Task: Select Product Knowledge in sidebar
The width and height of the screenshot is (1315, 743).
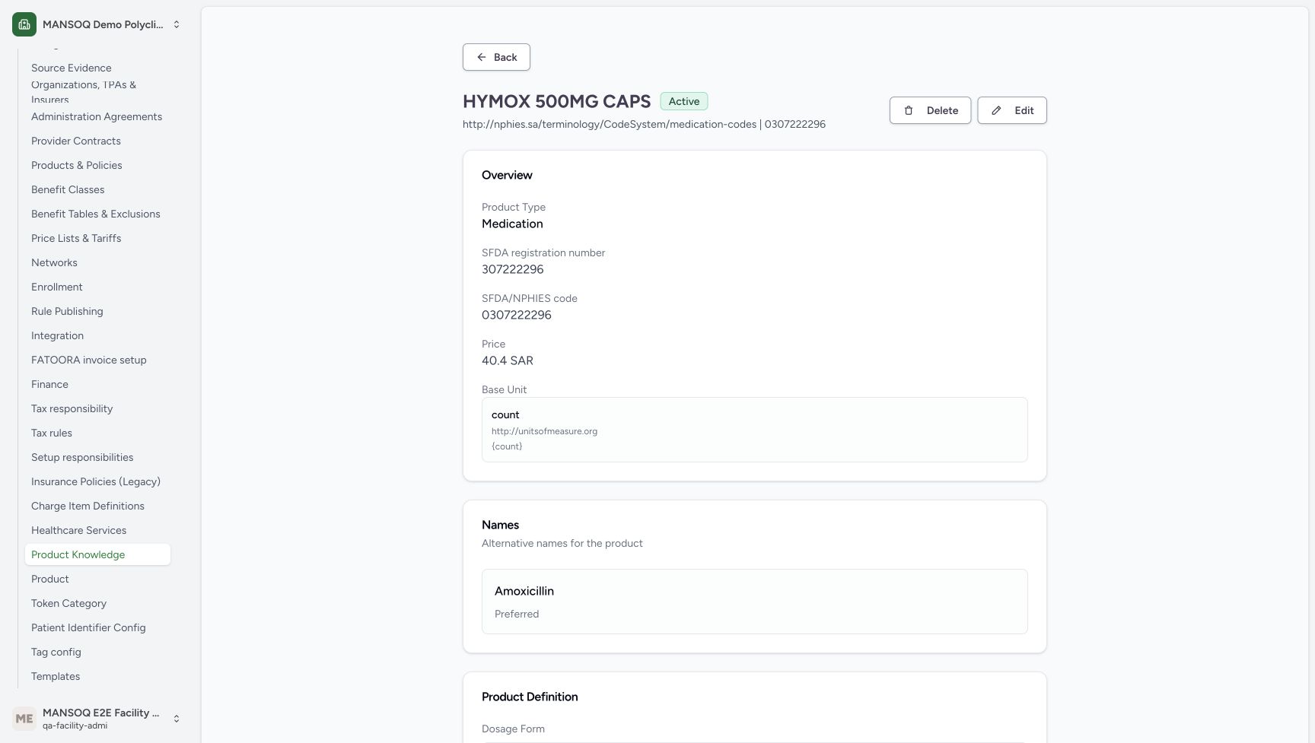Action: (x=97, y=554)
